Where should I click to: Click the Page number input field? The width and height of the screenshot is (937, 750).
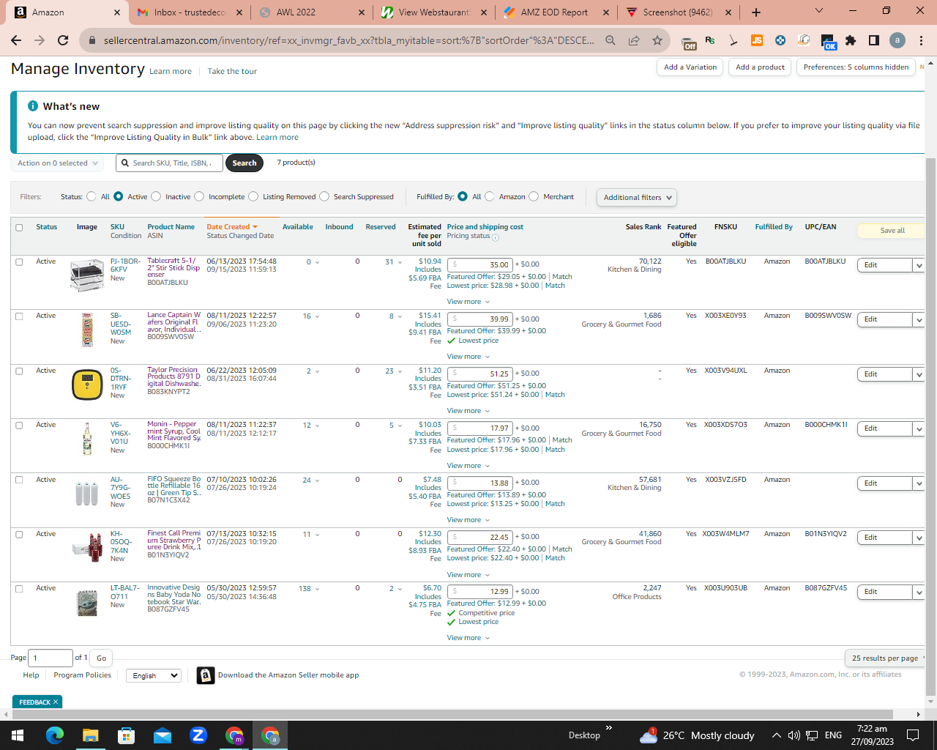click(51, 658)
